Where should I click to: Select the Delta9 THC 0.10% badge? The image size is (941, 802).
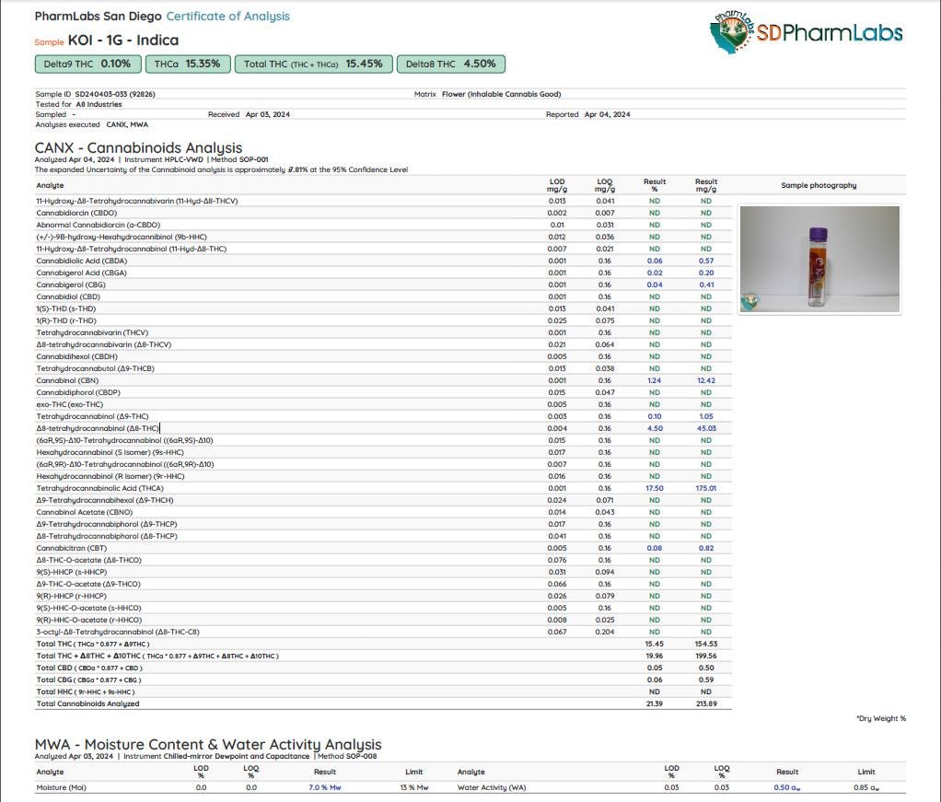coord(88,64)
